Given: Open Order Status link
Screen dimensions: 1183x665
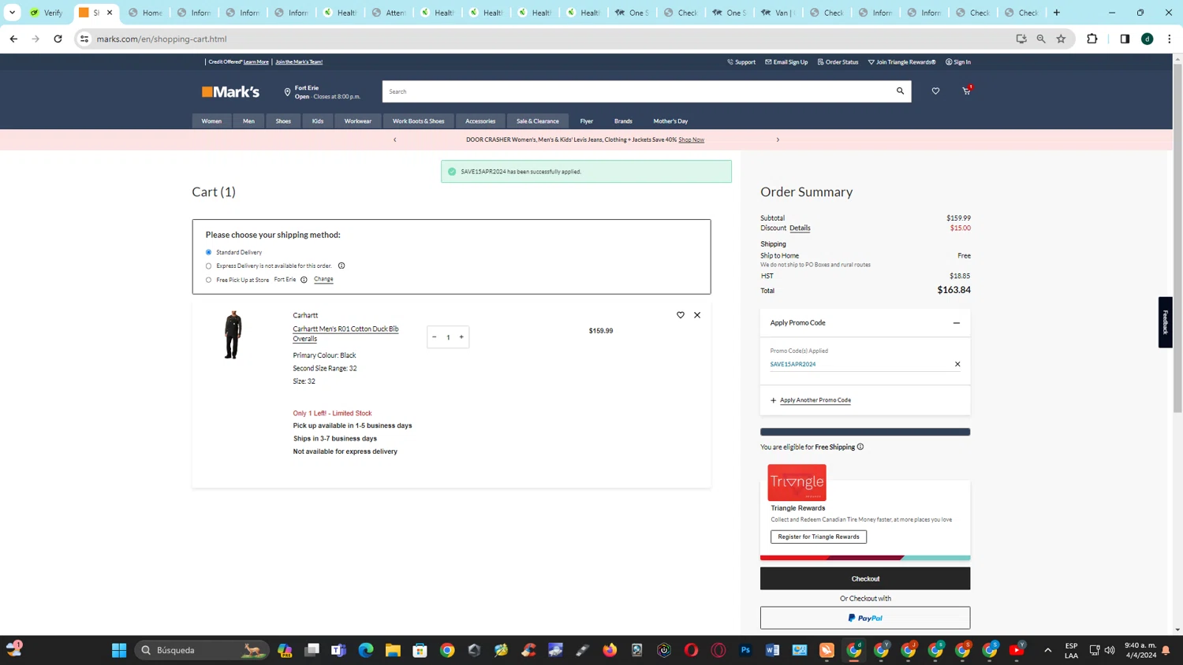Looking at the screenshot, I should [x=838, y=62].
